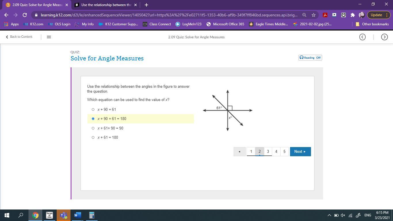Select the answer x + 90 = 61

pos(93,109)
